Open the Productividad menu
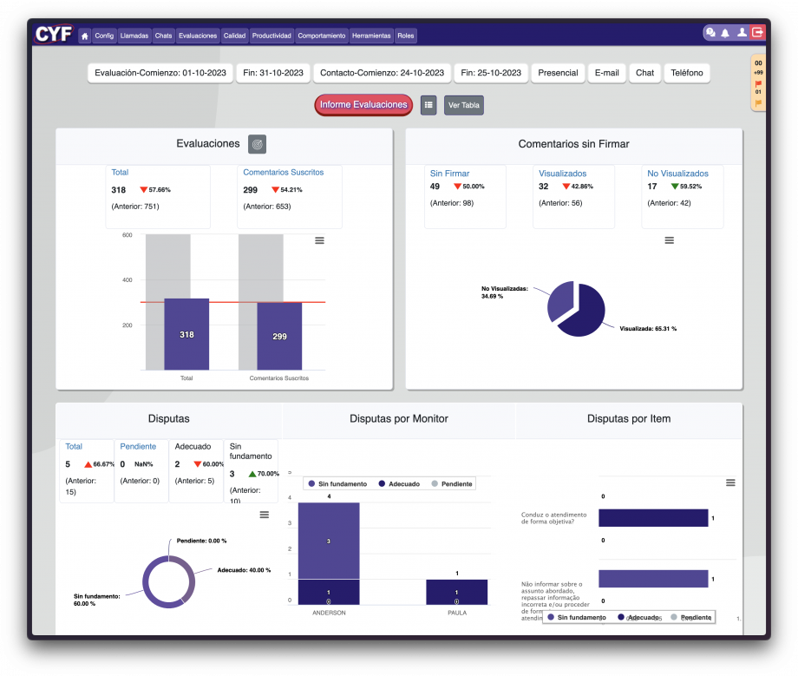Image resolution: width=798 pixels, height=676 pixels. [x=271, y=36]
